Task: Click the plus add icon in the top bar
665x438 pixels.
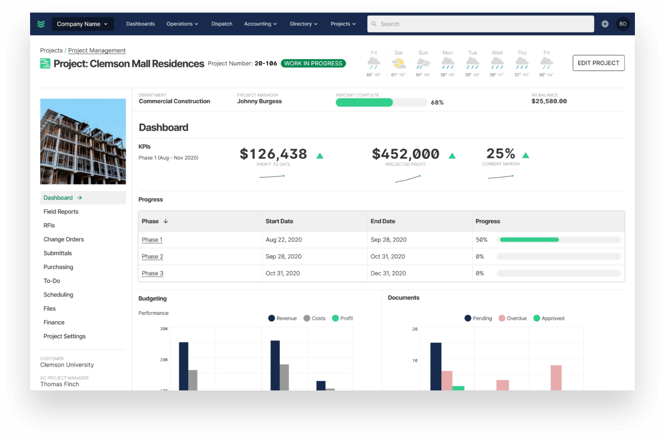Action: [605, 24]
